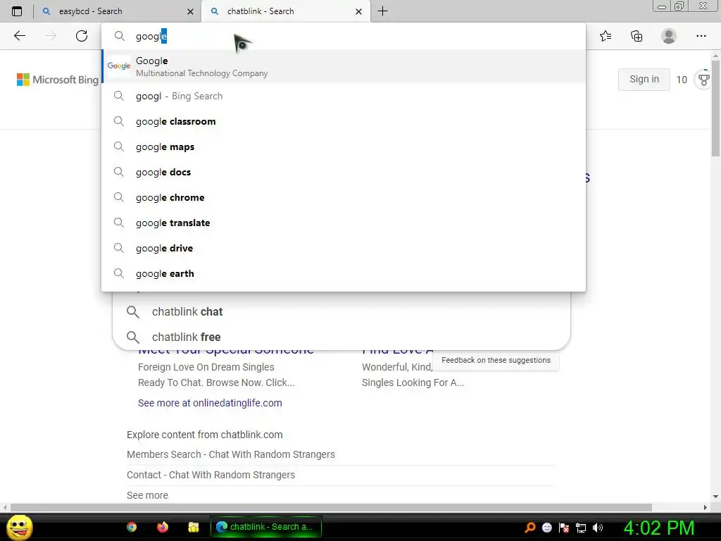Open a new tab with the plus button
The width and height of the screenshot is (721, 541).
coord(382,11)
